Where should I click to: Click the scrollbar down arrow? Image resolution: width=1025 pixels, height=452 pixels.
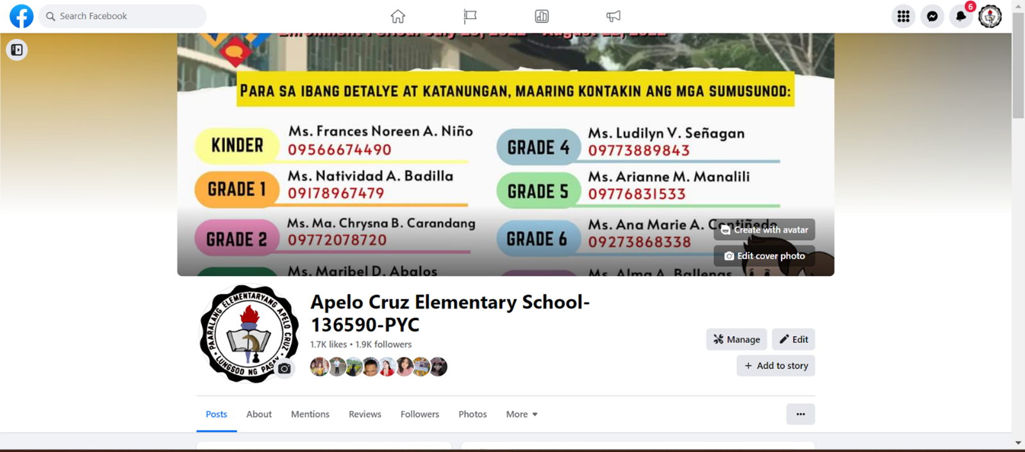coord(1018,443)
